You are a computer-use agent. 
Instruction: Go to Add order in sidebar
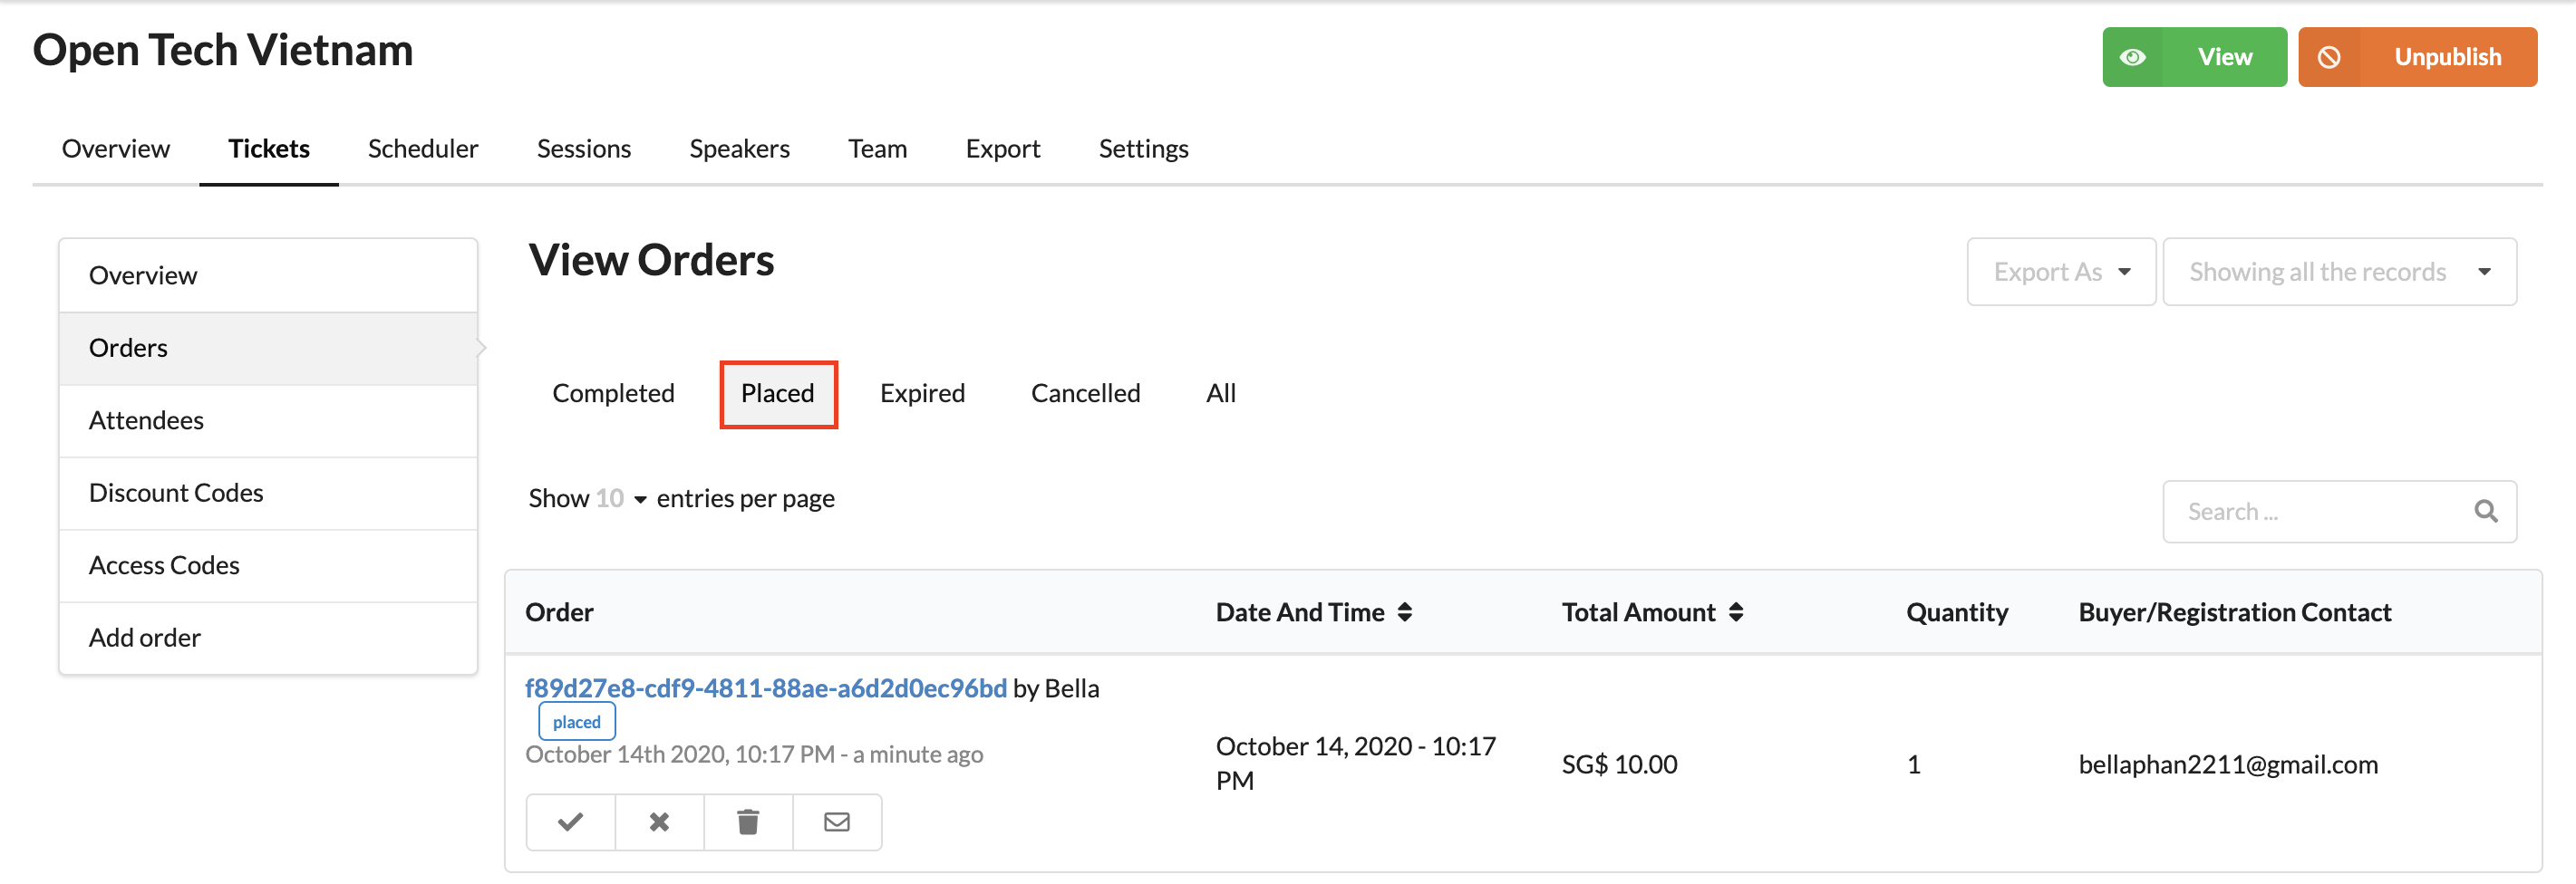pyautogui.click(x=268, y=639)
